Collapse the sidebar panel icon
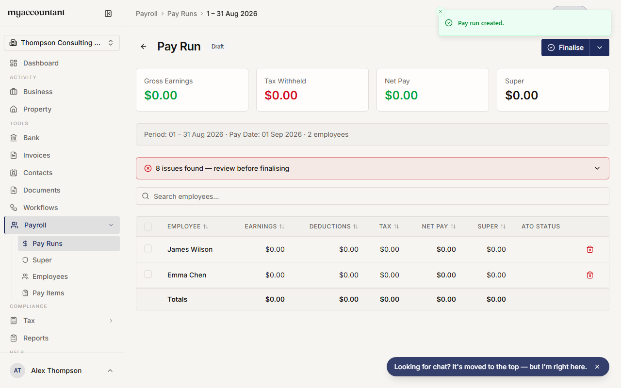 click(108, 14)
